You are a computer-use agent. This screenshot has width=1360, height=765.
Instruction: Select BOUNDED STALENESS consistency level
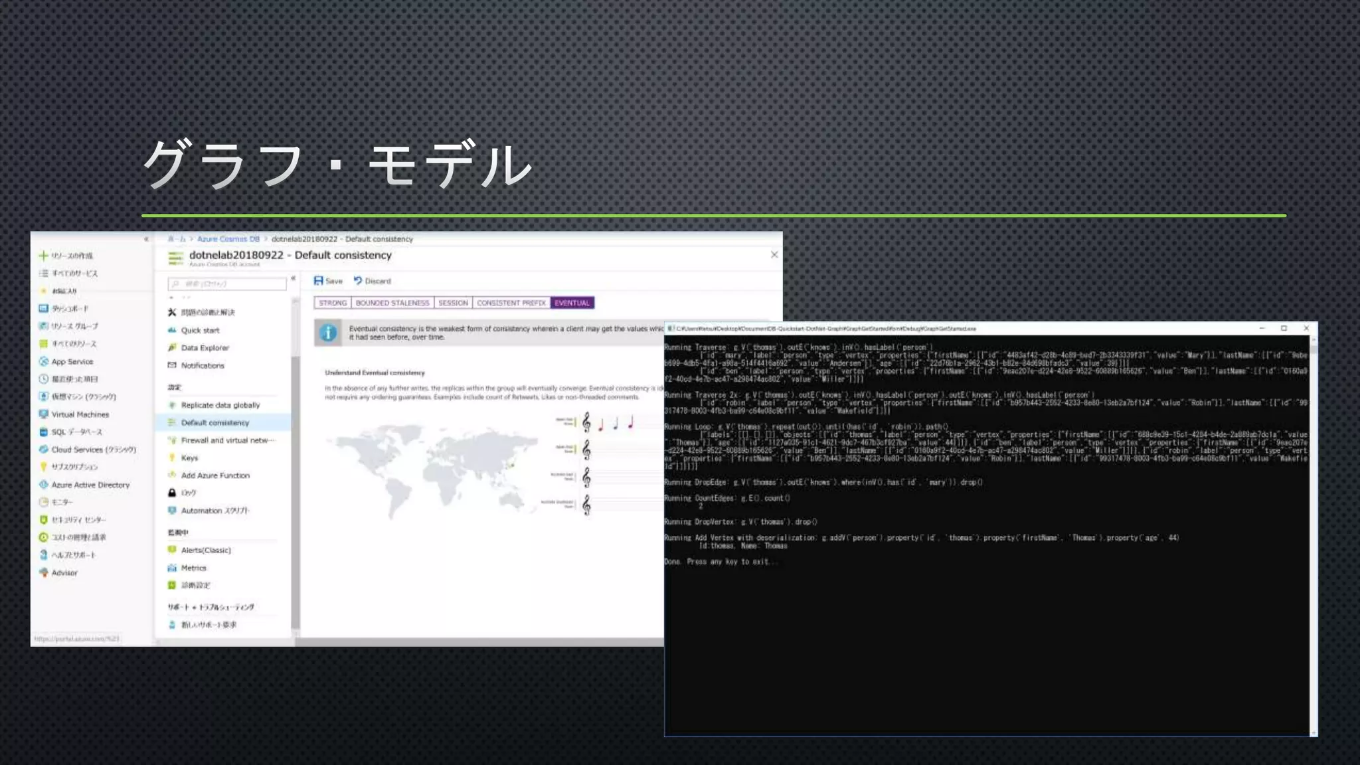click(392, 303)
